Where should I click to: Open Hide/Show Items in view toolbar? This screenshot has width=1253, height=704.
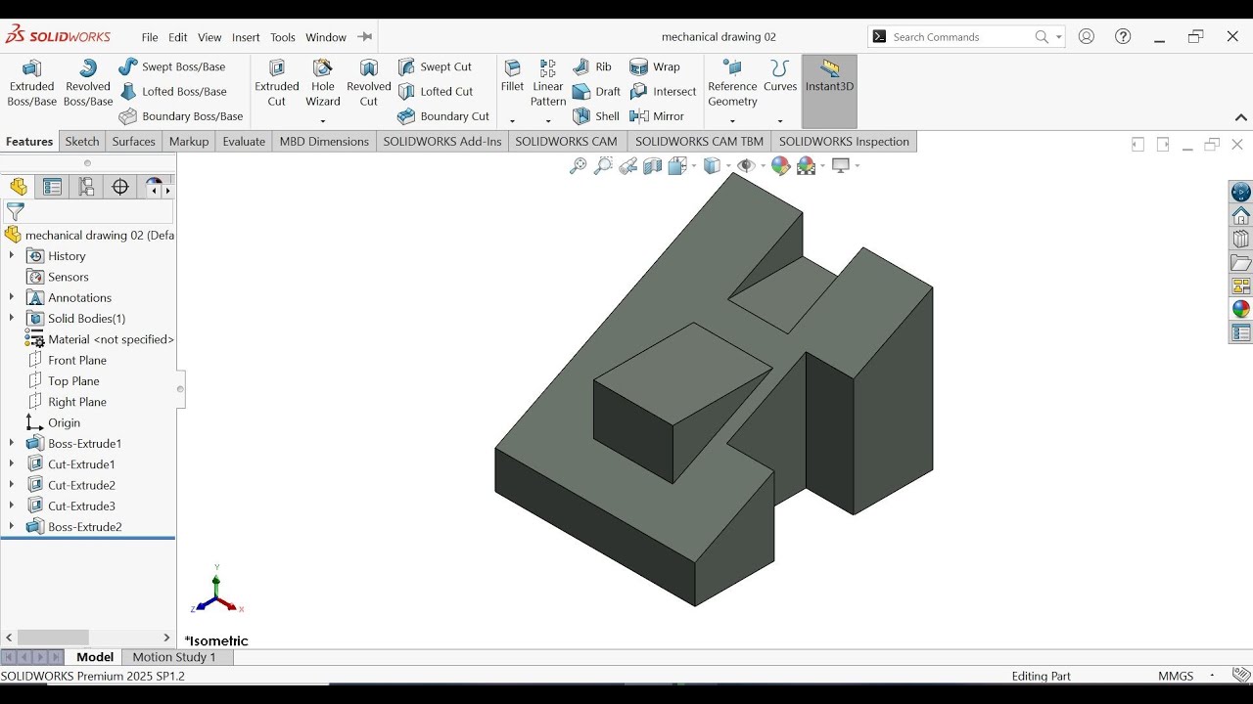click(x=752, y=166)
